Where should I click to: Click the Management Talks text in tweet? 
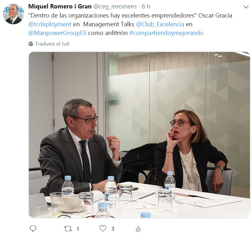point(108,24)
